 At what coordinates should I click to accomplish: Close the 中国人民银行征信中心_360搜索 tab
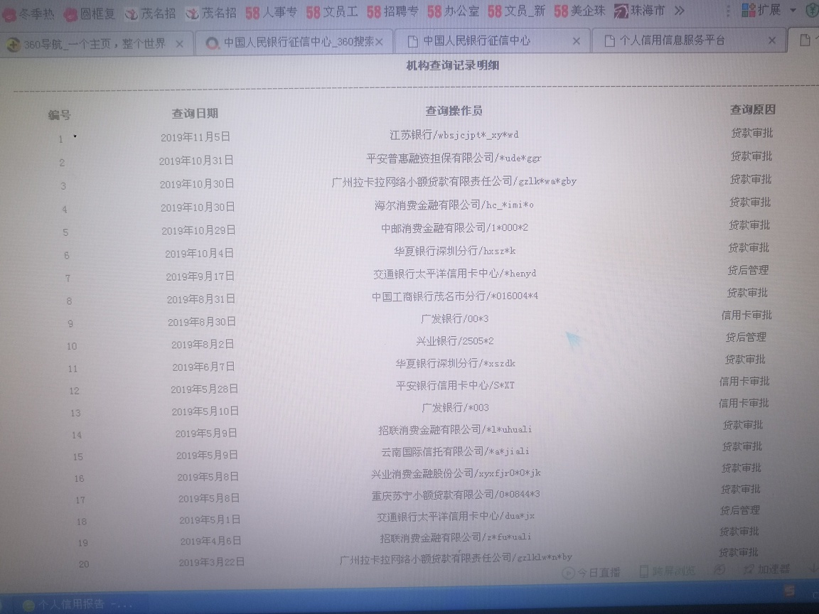click(x=379, y=43)
